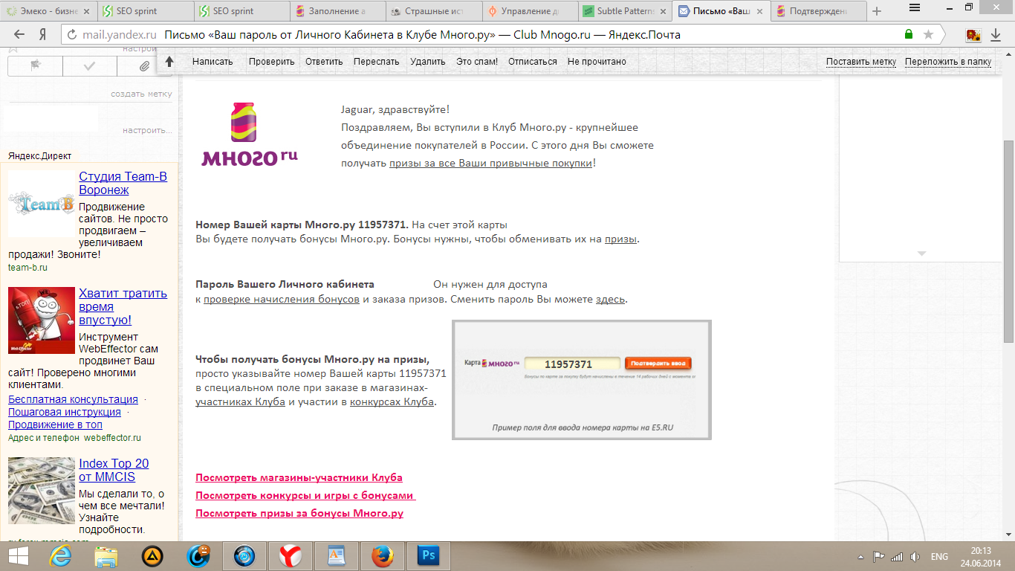Viewport: 1015px width, 571px height.
Task: Open the downloads arrow icon
Action: click(x=995, y=35)
